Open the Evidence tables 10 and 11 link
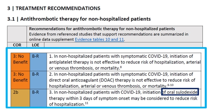210x110 pixels. (x=99, y=39)
